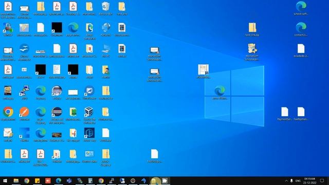The image size is (329, 185).
Task: Open the red AnyDesk taskbar icon
Action: tap(48, 180)
